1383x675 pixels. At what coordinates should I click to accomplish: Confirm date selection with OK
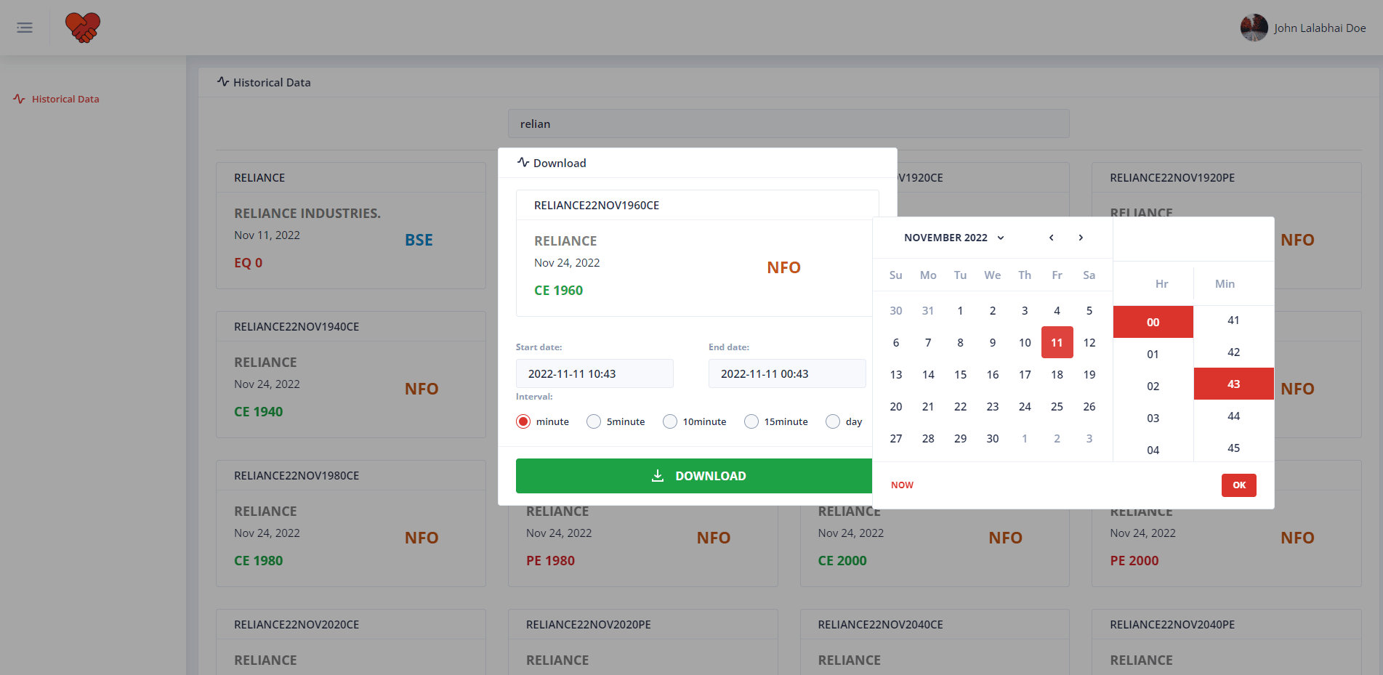[x=1238, y=485]
